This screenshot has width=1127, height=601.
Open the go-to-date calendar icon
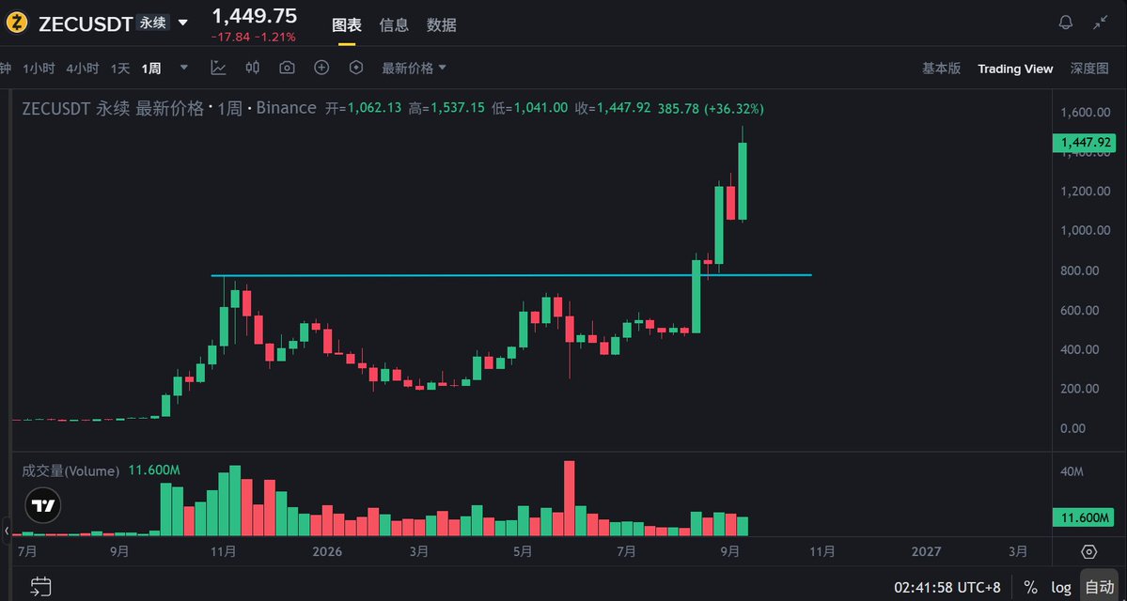point(41,587)
